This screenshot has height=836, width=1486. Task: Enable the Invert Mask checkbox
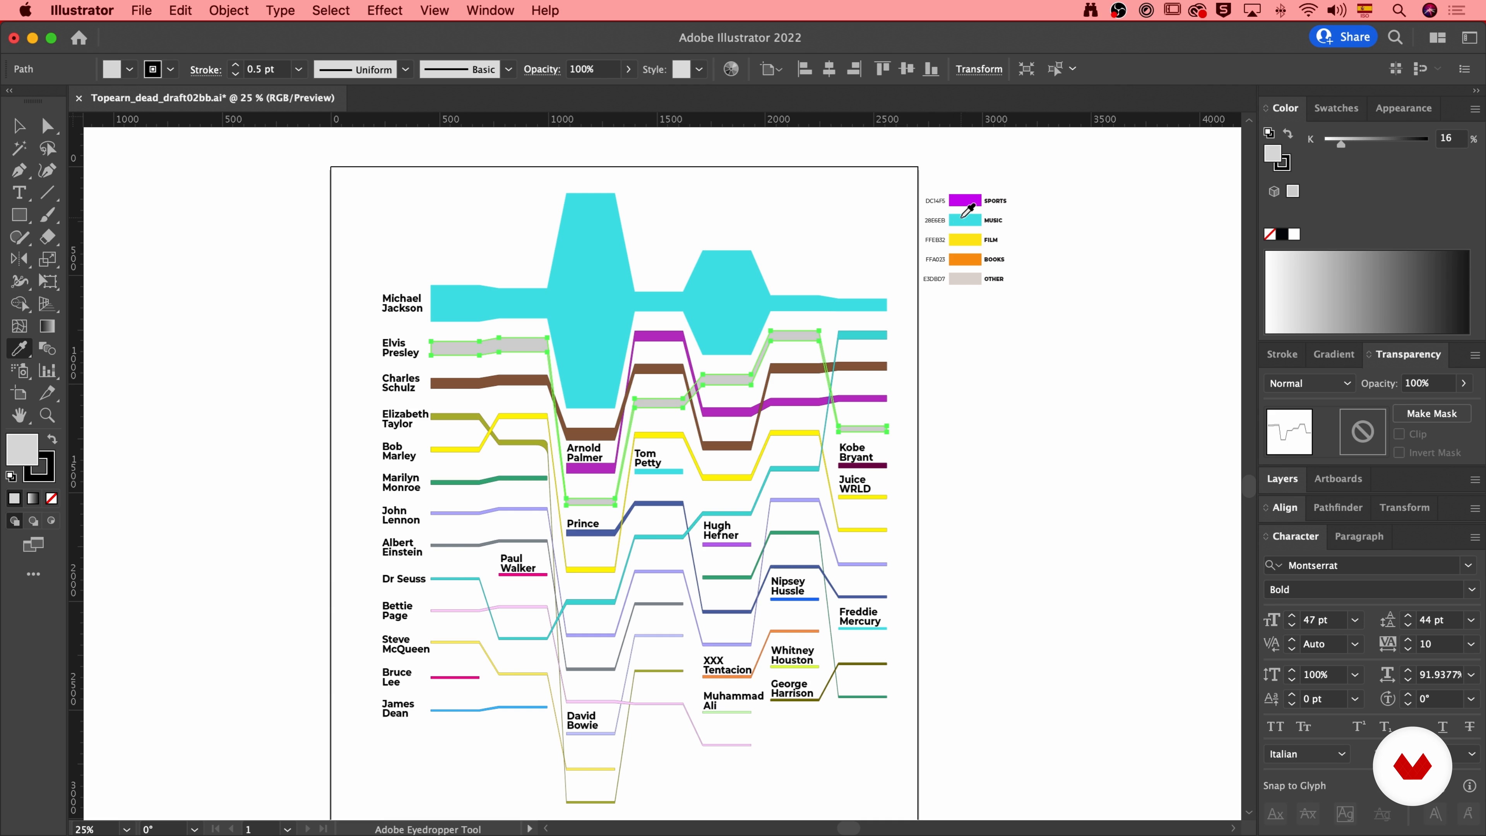tap(1399, 453)
